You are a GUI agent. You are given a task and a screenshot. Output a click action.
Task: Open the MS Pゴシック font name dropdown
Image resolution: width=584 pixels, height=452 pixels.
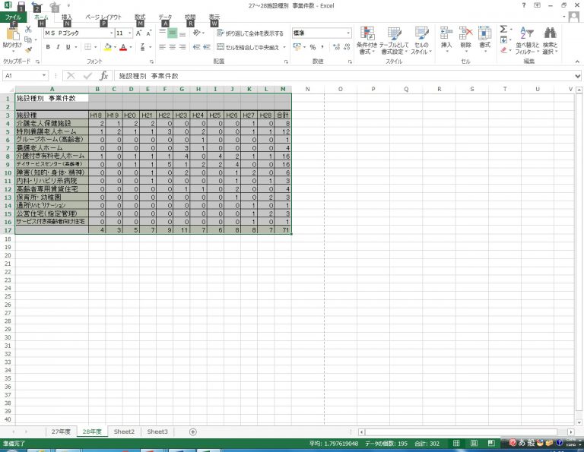pos(110,33)
